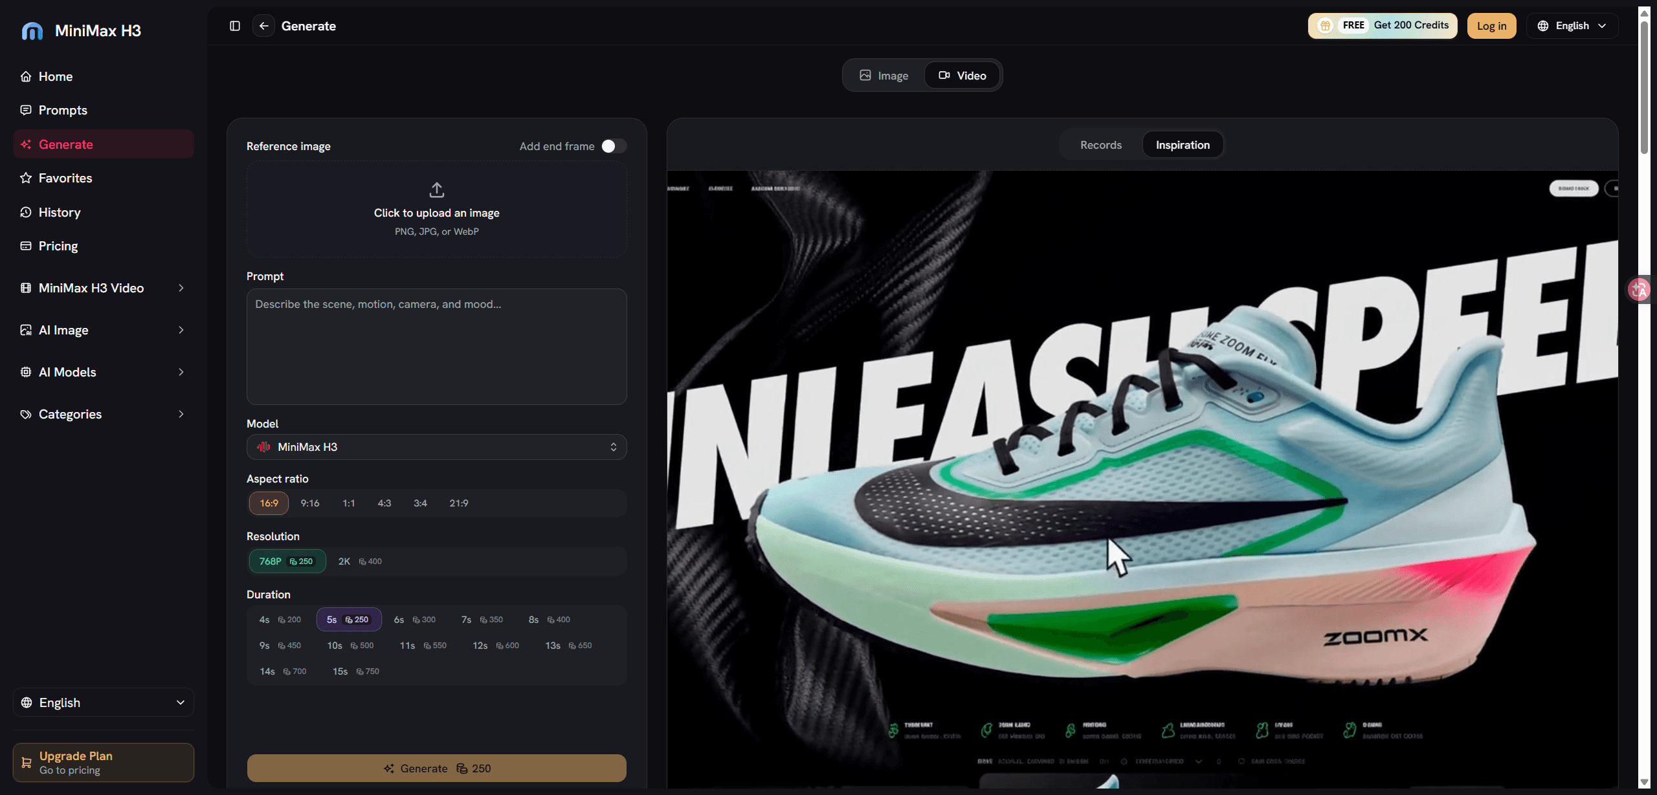The height and width of the screenshot is (795, 1657).
Task: Choose the 2K resolution option
Action: click(360, 561)
